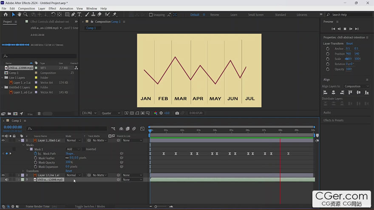Collapse the Masks group

[23, 145]
